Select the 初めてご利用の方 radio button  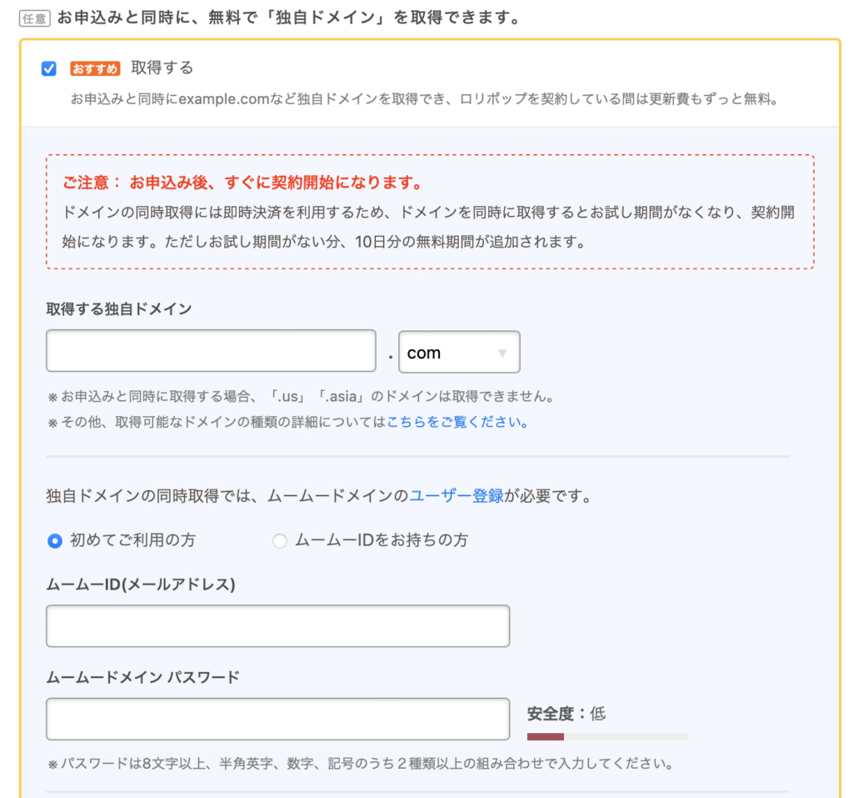point(55,541)
